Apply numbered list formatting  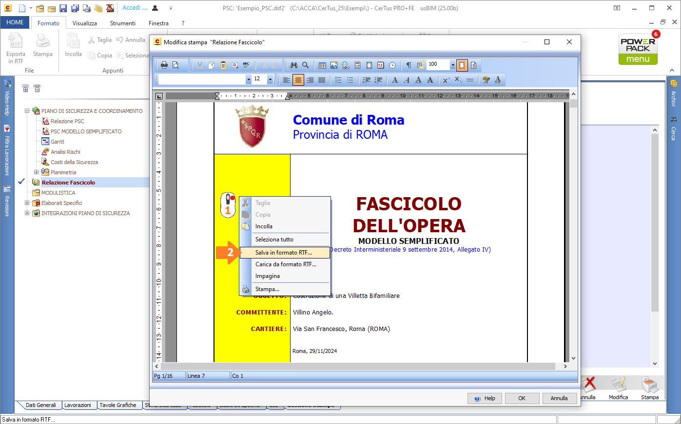tap(338, 80)
